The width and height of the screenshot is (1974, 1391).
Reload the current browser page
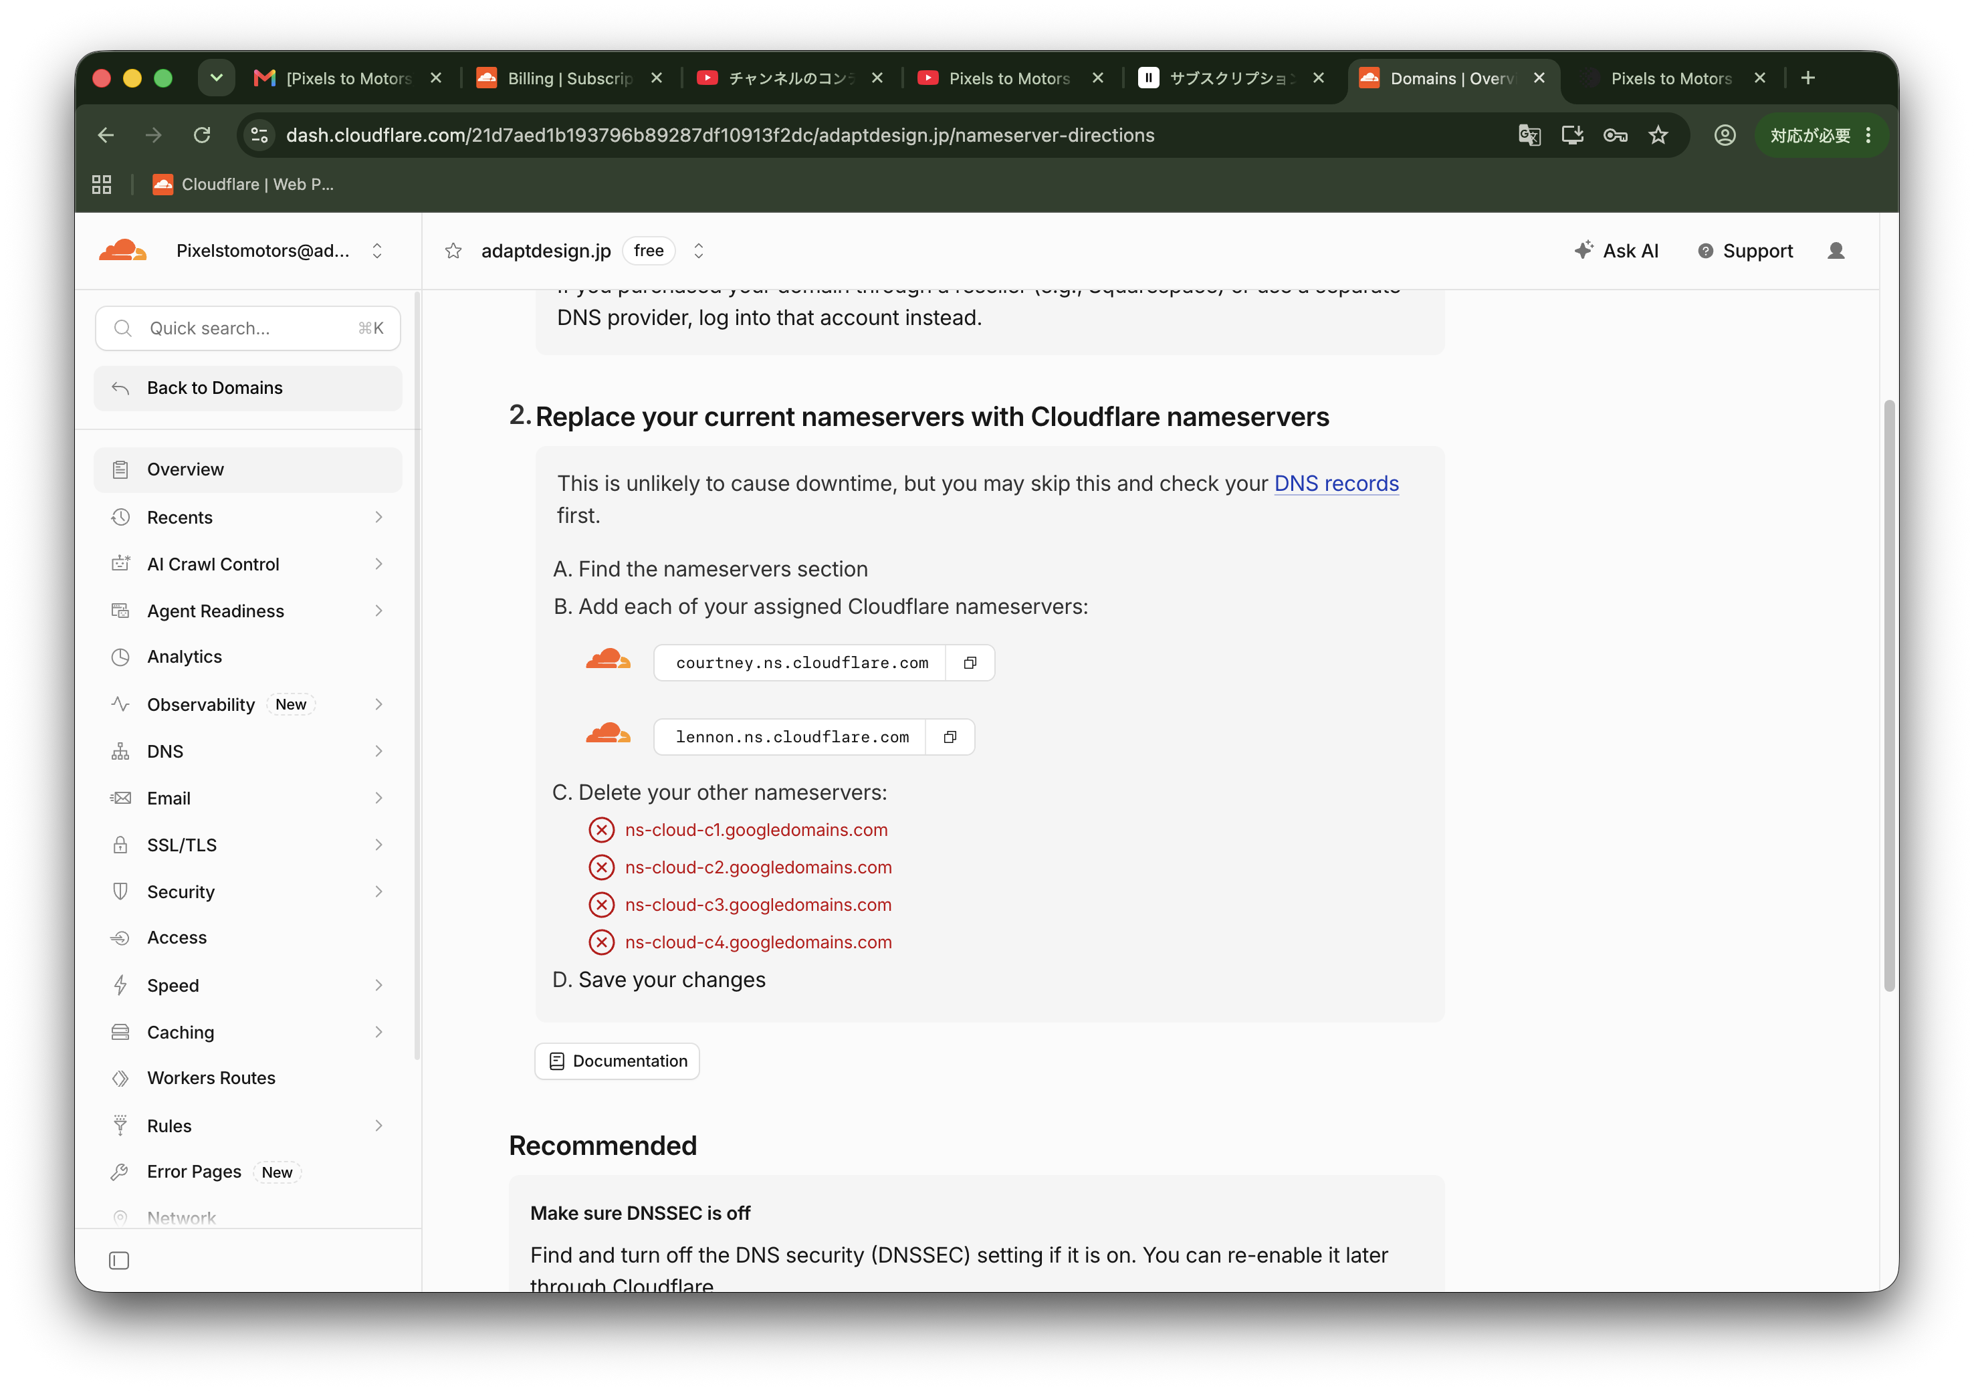click(x=202, y=135)
